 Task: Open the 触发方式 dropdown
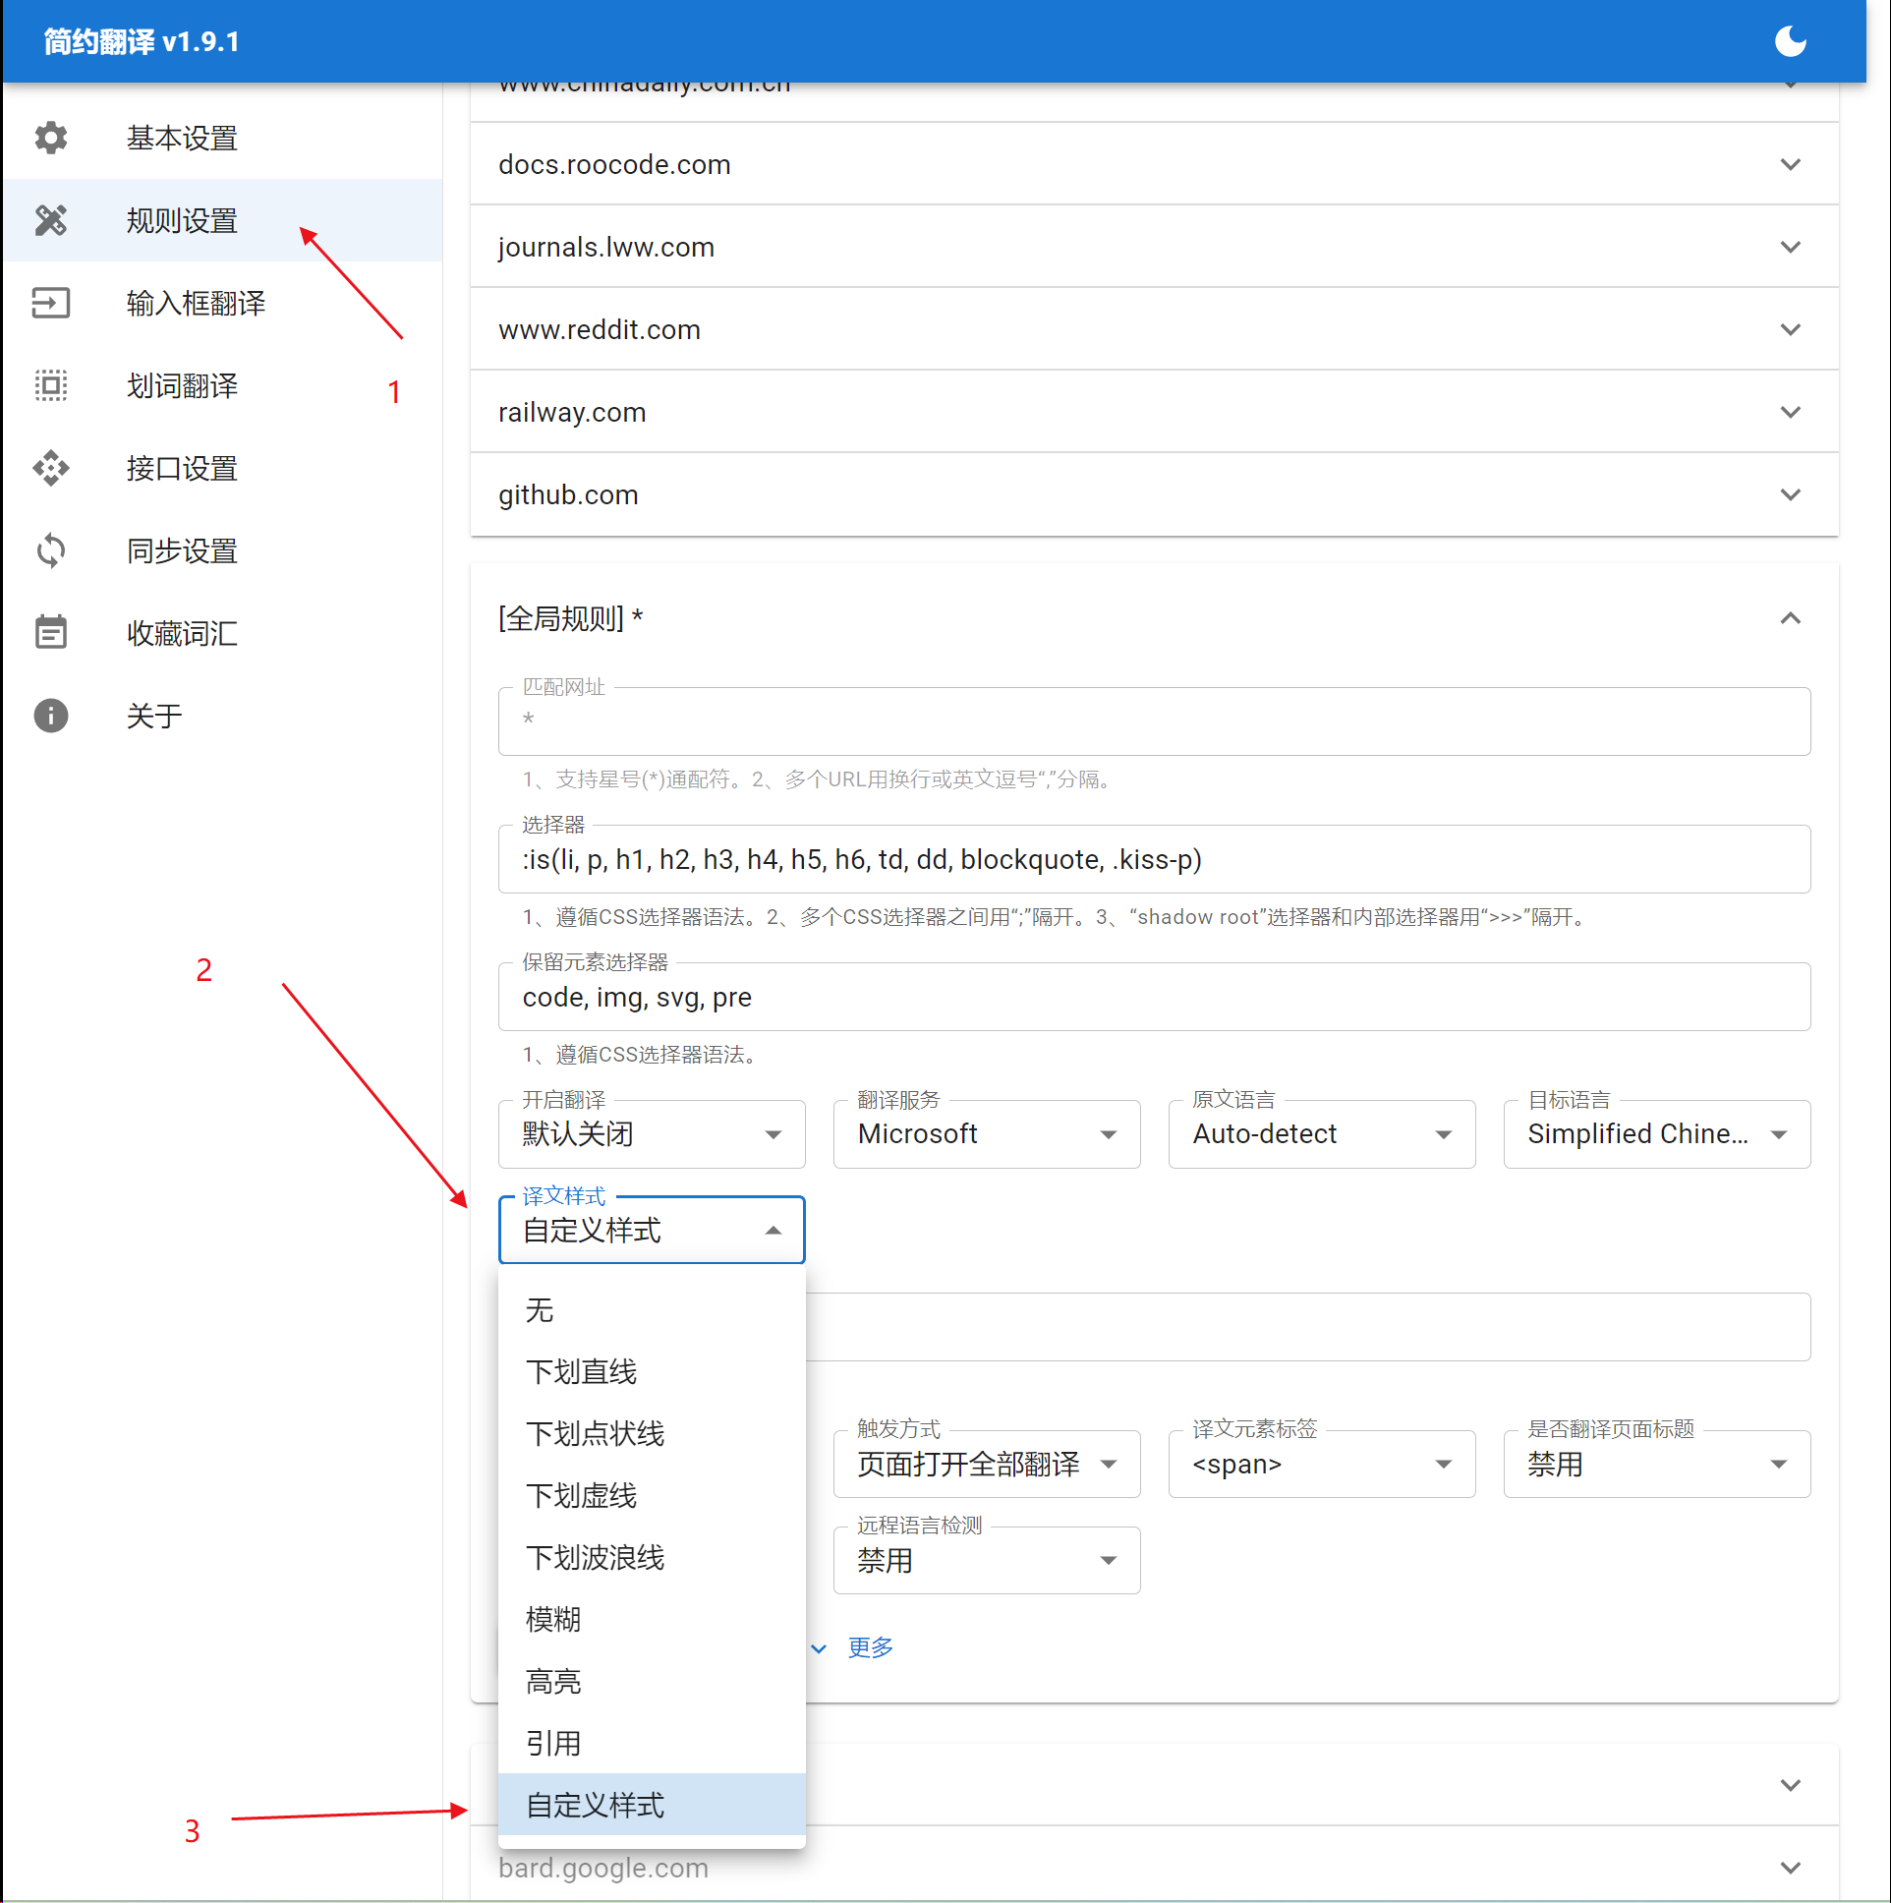pyautogui.click(x=986, y=1465)
